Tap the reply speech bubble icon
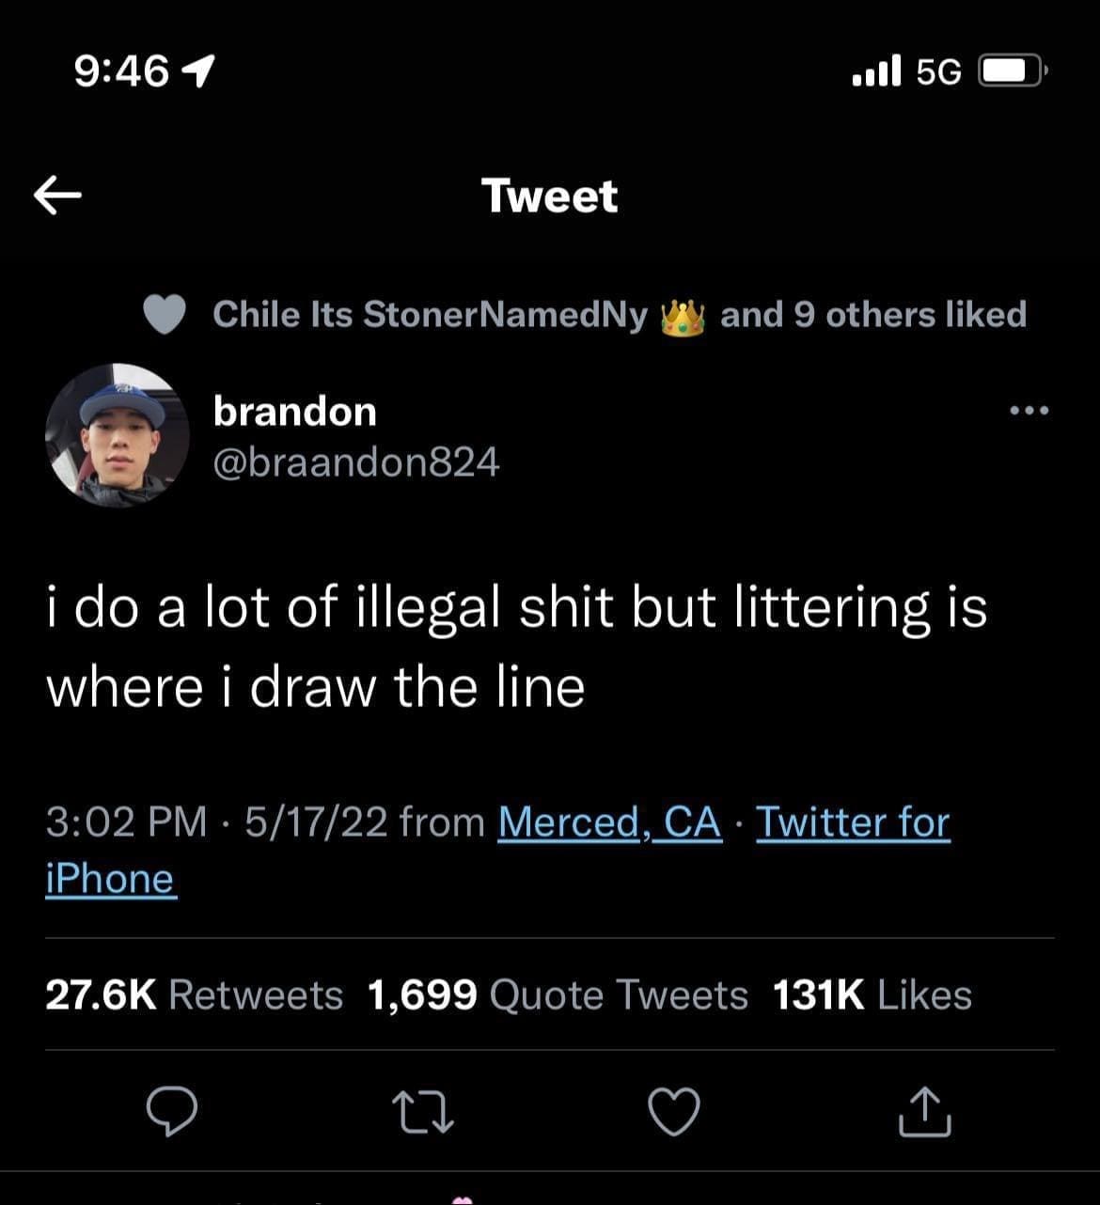Viewport: 1100px width, 1205px height. (x=172, y=1112)
